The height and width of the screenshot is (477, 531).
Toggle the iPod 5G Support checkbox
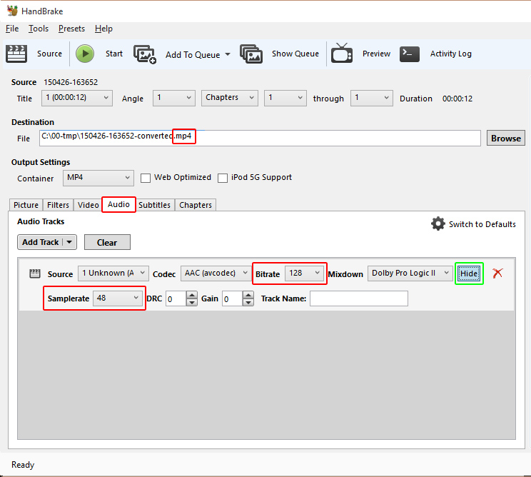223,178
